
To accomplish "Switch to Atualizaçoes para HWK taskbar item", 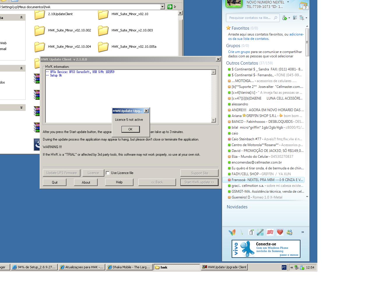I will click(x=82, y=267).
